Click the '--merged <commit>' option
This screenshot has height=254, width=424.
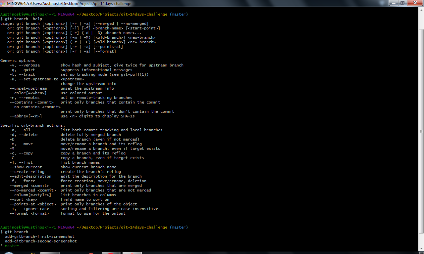tap(29, 186)
